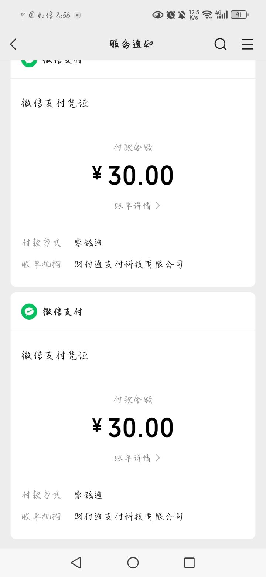Tap 财付通支付科技有限公司 in the lower card
The image size is (266, 577).
point(129,516)
